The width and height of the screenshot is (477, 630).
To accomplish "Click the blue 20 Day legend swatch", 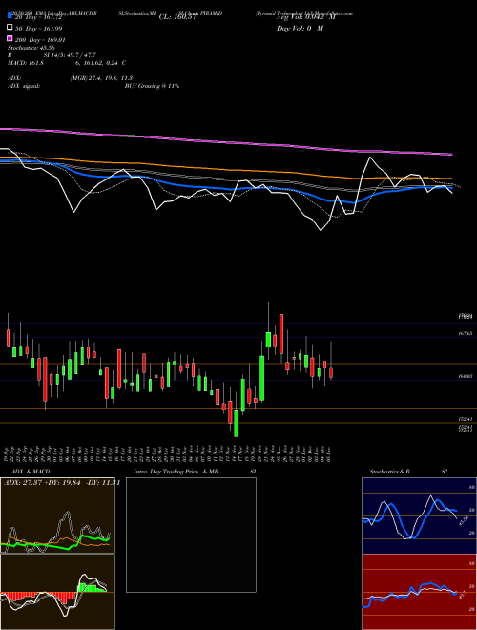I will [x=10, y=16].
